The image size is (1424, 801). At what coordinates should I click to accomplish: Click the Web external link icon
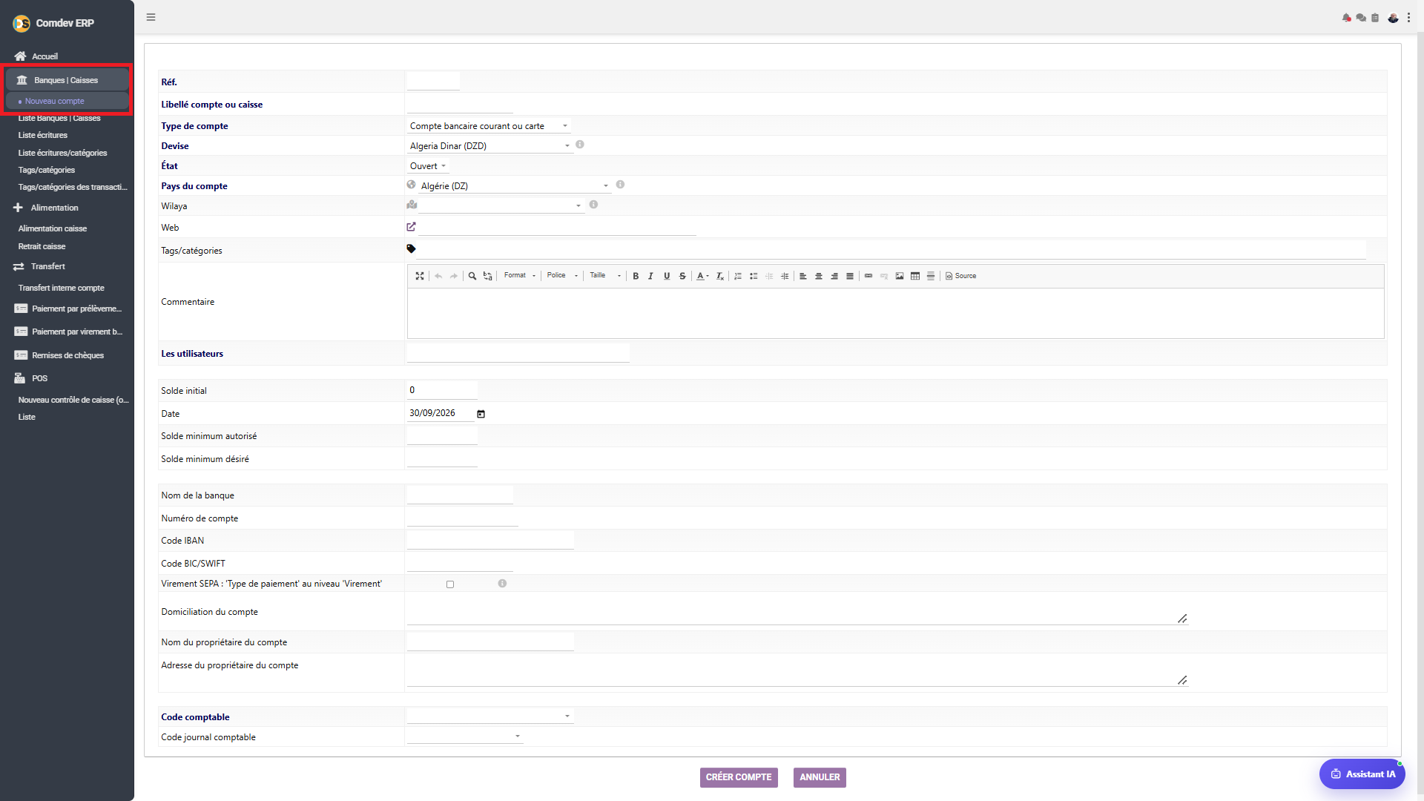[411, 227]
